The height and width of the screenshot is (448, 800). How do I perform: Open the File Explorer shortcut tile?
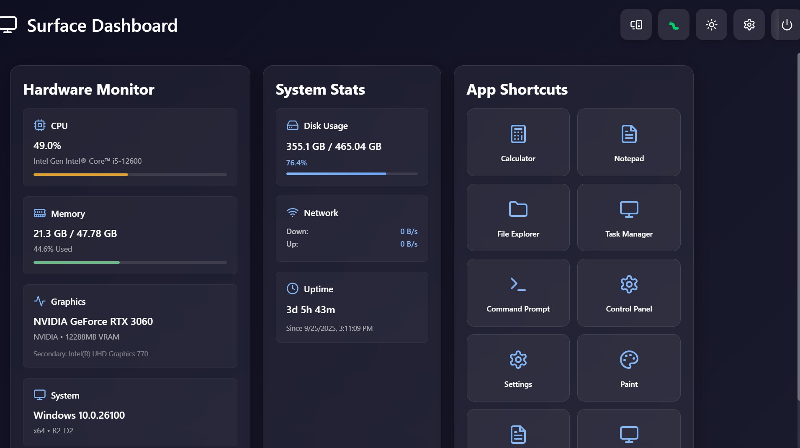pyautogui.click(x=518, y=217)
